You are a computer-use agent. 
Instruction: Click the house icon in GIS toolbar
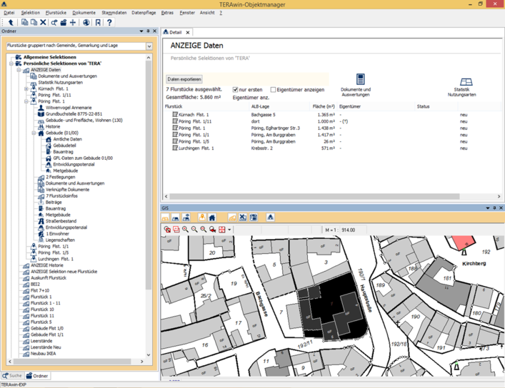212,218
